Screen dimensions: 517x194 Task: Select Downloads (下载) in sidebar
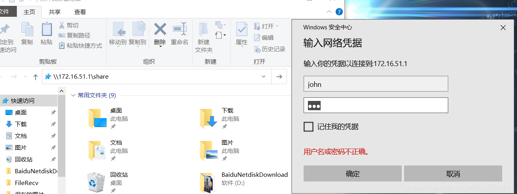point(21,124)
